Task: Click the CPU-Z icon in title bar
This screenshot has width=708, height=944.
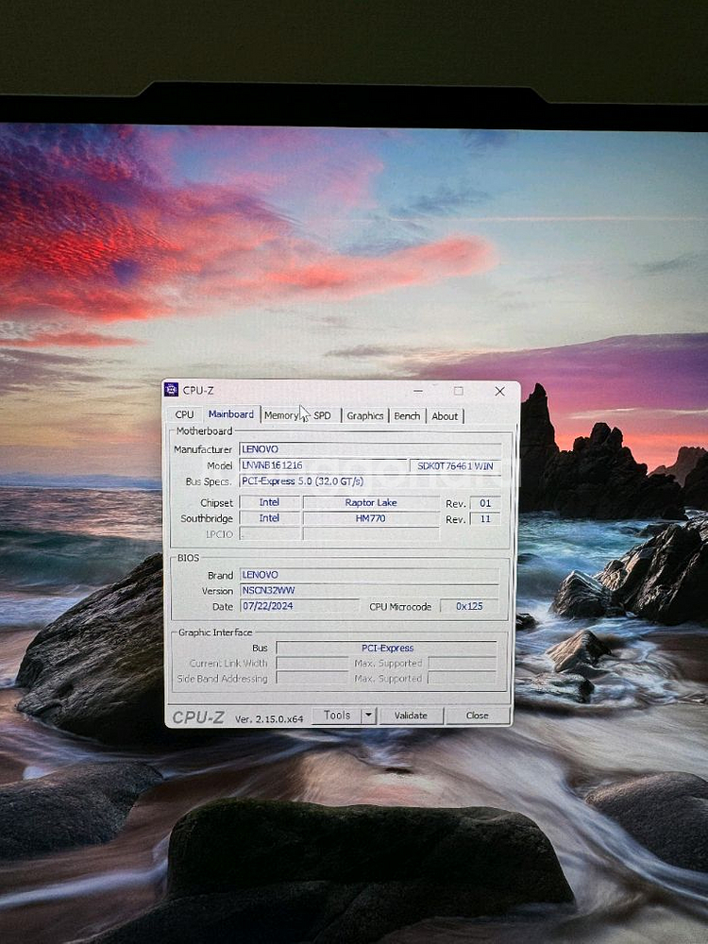Action: coord(172,390)
